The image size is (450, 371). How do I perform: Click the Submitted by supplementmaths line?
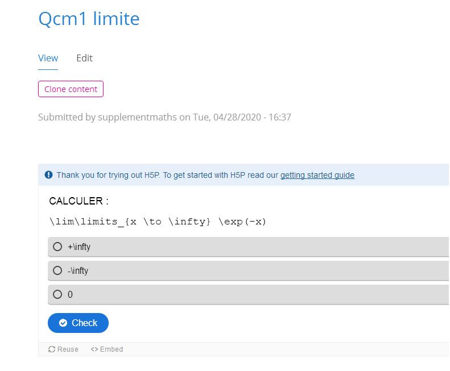point(164,118)
